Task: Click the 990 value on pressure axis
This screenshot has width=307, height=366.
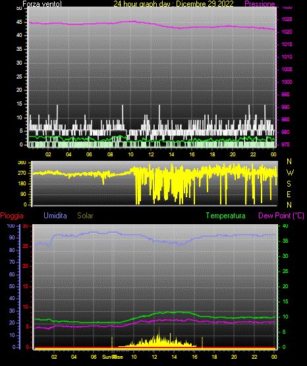Action: [285, 107]
